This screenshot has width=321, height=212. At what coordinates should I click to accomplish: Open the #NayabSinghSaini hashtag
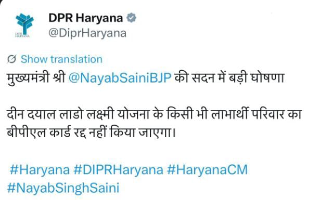63,188
